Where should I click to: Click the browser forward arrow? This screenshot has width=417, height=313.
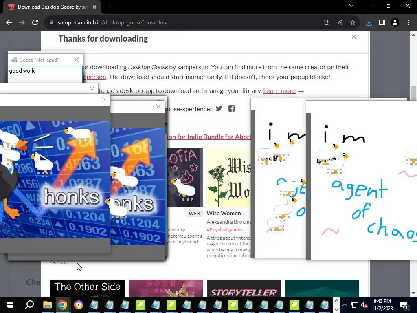[22, 23]
